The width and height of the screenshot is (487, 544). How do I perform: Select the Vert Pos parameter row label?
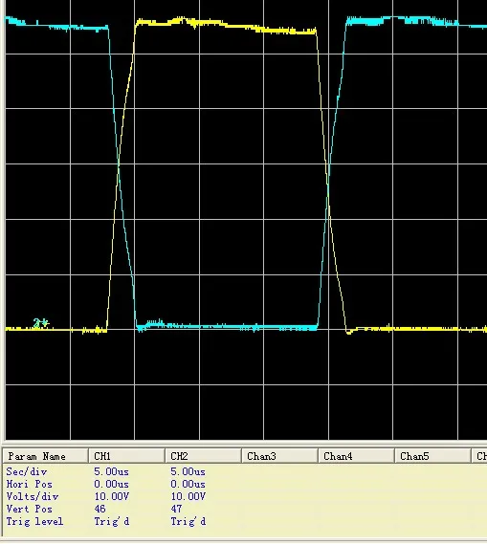pos(29,510)
